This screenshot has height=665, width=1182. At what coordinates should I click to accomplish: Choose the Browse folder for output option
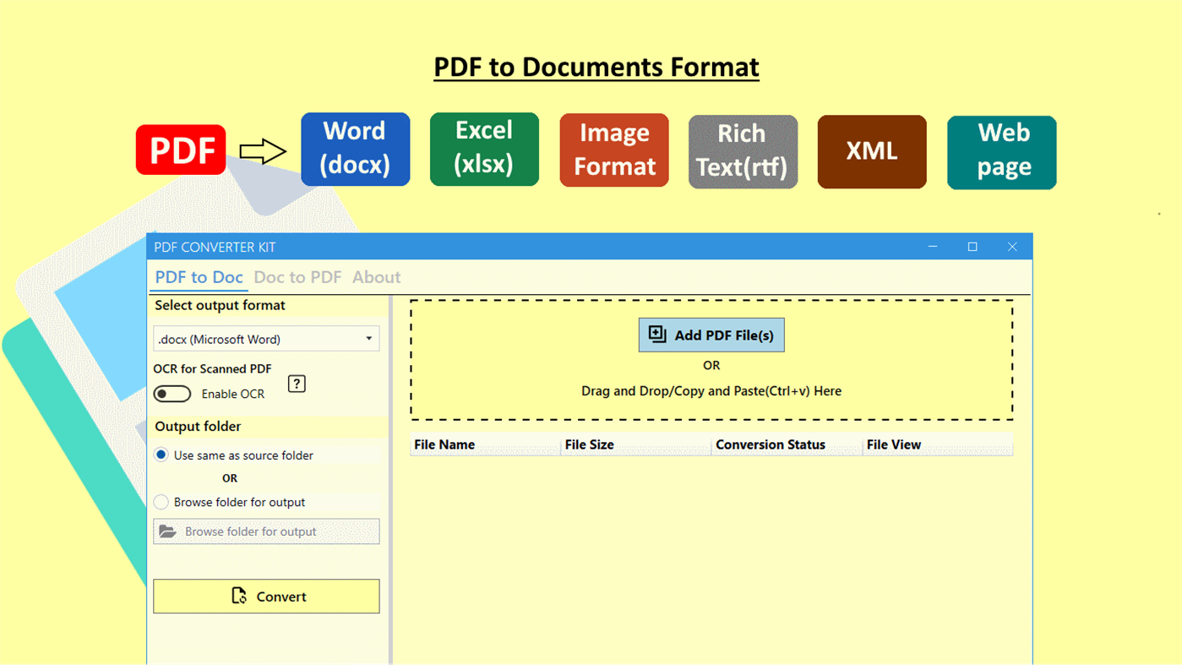[x=161, y=502]
